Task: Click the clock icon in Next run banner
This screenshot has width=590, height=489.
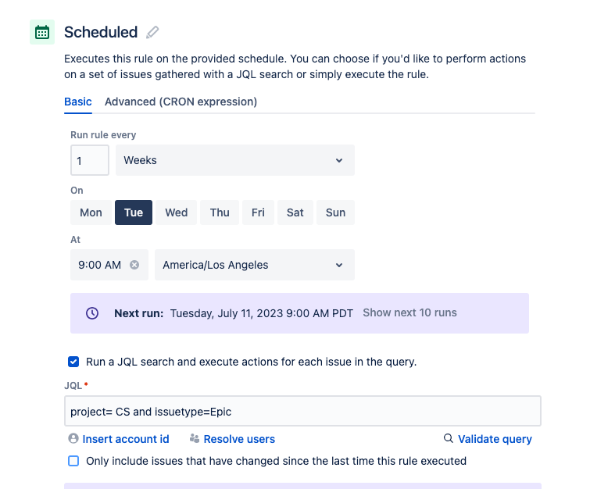Action: (92, 313)
